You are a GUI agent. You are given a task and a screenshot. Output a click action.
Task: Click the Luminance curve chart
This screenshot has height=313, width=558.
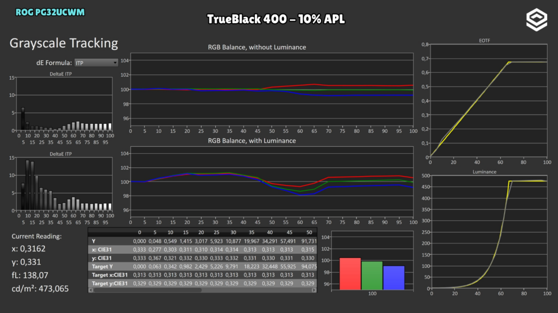tap(489, 231)
